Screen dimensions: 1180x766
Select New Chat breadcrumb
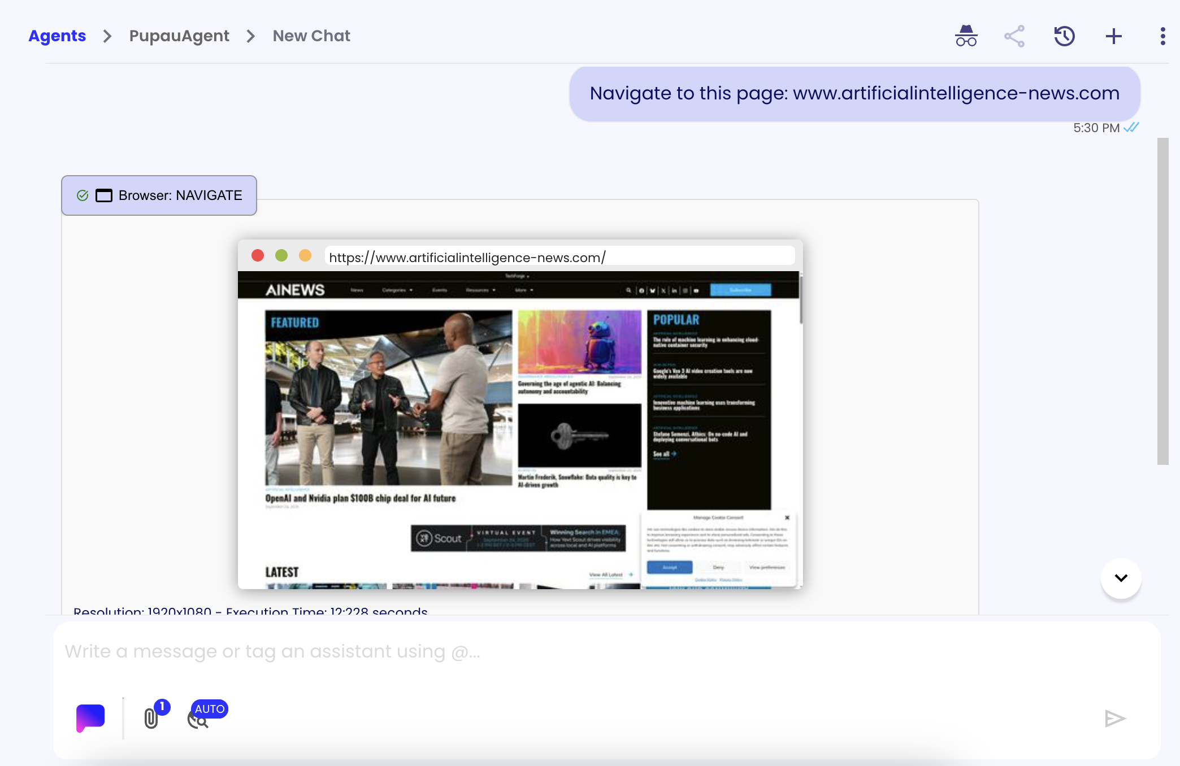[311, 36]
